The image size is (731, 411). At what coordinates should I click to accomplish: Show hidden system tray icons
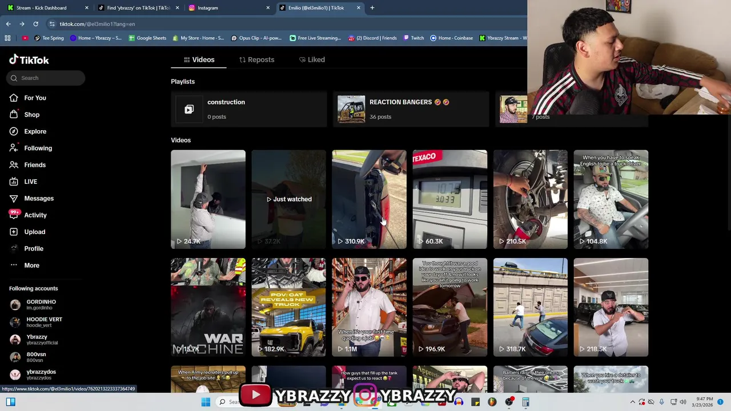pos(632,402)
